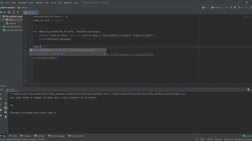The image size is (252, 141).
Task: Collapse all items in Project panel
Action: 18,12
